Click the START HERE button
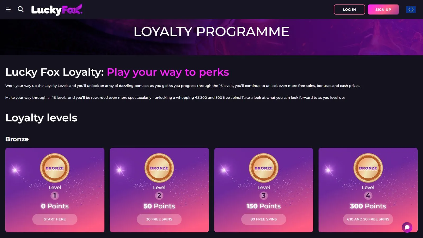The image size is (423, 238). click(x=55, y=219)
